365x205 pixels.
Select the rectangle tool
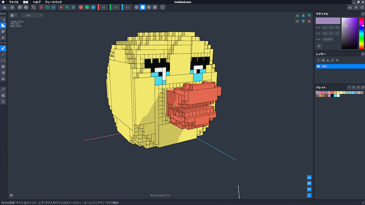(3, 61)
